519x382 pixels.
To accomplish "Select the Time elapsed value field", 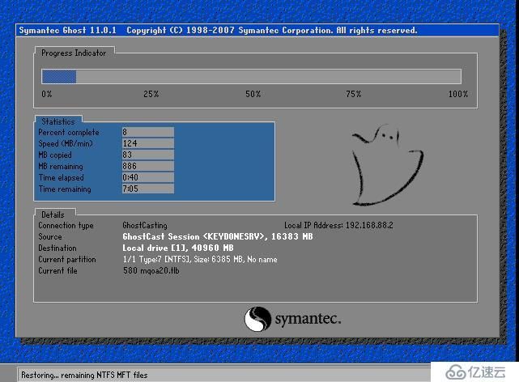I will click(147, 177).
